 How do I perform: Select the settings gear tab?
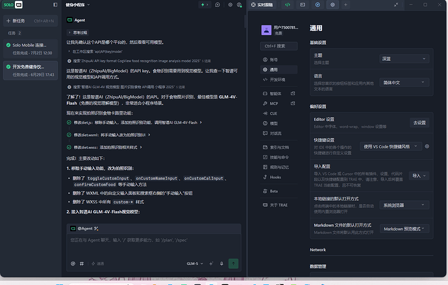coord(332,5)
